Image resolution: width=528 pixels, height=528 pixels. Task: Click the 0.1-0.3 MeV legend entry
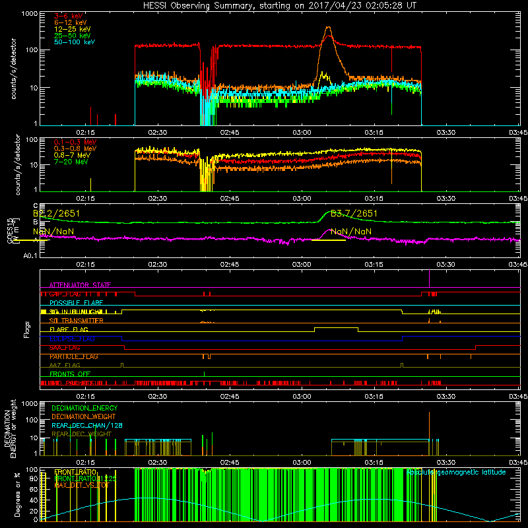[x=75, y=142]
